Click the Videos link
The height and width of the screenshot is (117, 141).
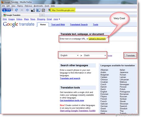pyautogui.click(x=19, y=19)
